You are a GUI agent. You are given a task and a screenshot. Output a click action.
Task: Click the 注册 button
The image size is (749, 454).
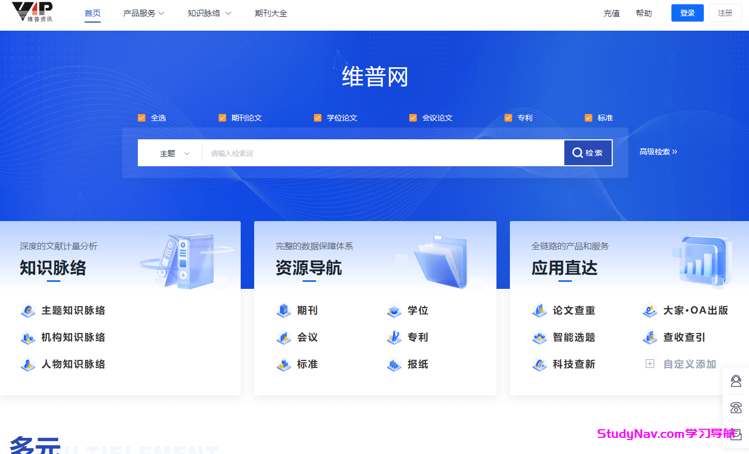coord(725,13)
